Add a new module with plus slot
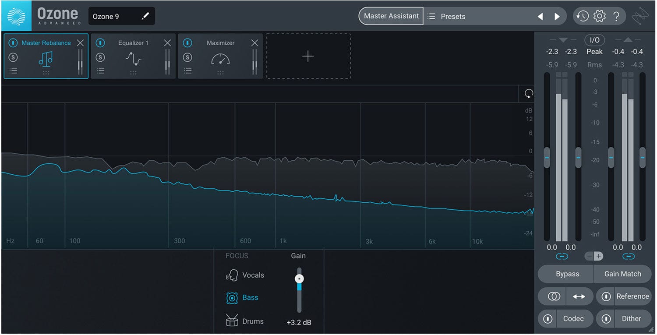This screenshot has height=335, width=657. coord(308,56)
